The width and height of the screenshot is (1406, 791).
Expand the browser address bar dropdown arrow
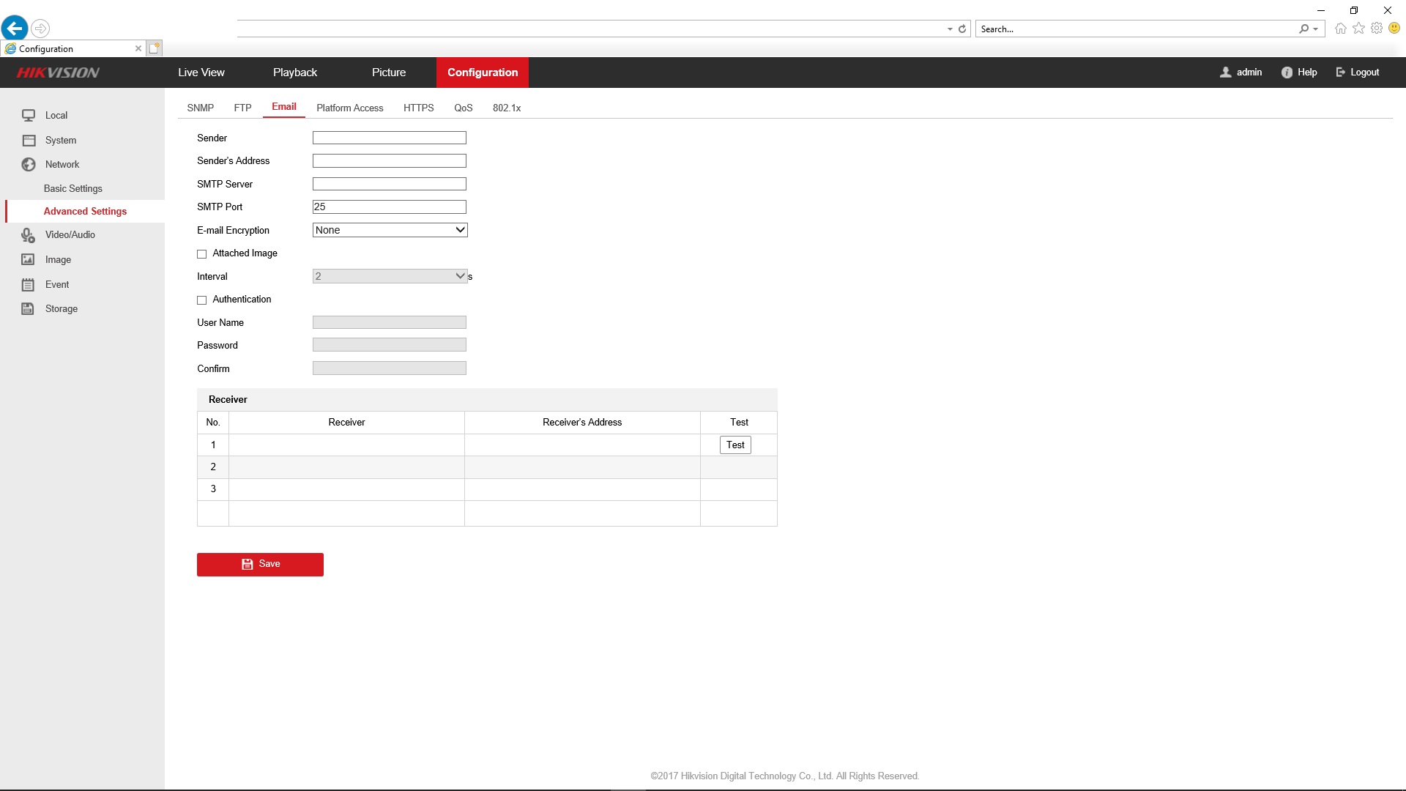coord(950,29)
